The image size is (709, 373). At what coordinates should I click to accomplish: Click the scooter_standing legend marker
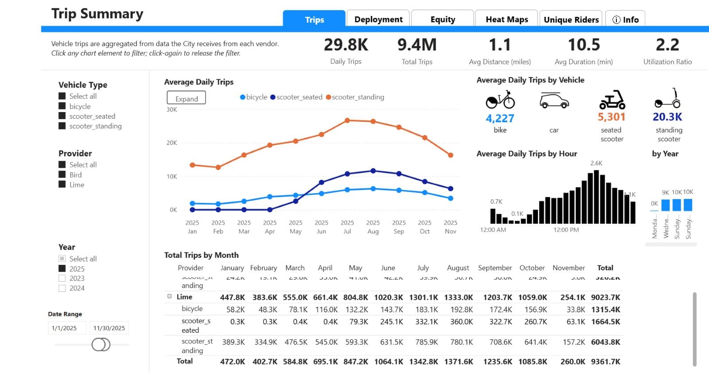328,97
